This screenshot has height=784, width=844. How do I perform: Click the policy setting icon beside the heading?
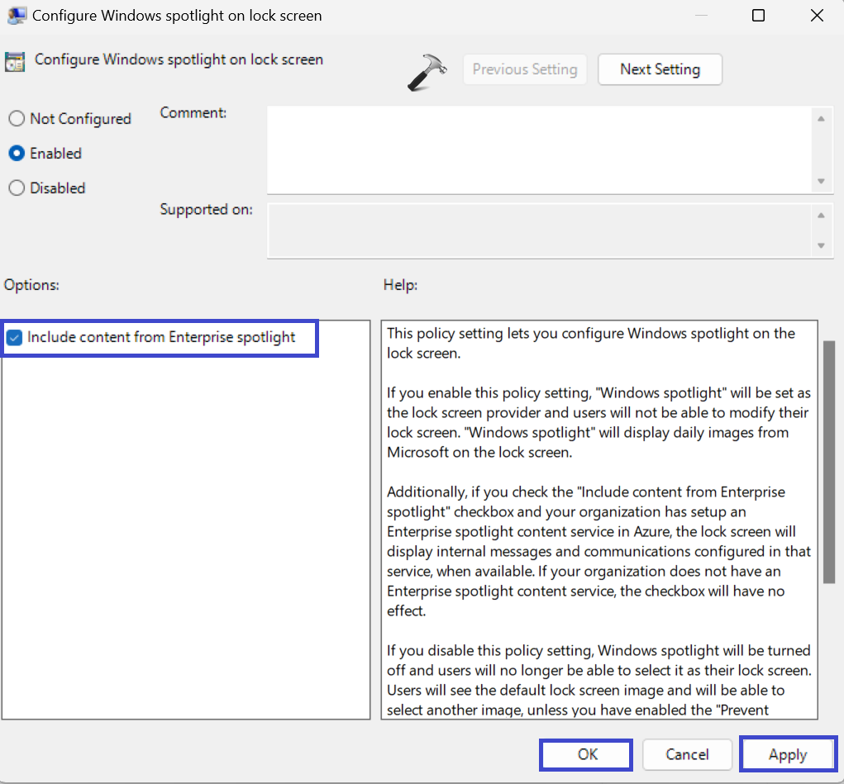[x=15, y=62]
